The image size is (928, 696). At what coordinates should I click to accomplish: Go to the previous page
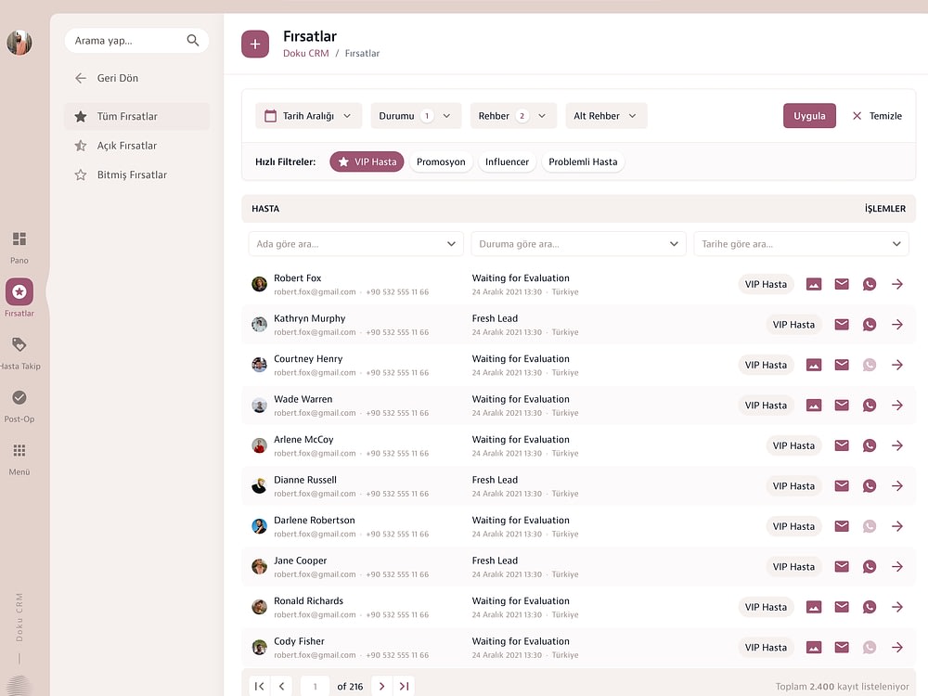tap(282, 686)
